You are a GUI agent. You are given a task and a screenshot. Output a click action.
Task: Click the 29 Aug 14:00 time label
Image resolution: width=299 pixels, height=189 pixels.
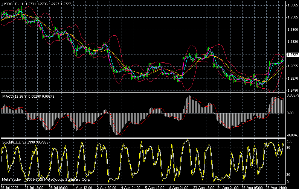pos(276,187)
